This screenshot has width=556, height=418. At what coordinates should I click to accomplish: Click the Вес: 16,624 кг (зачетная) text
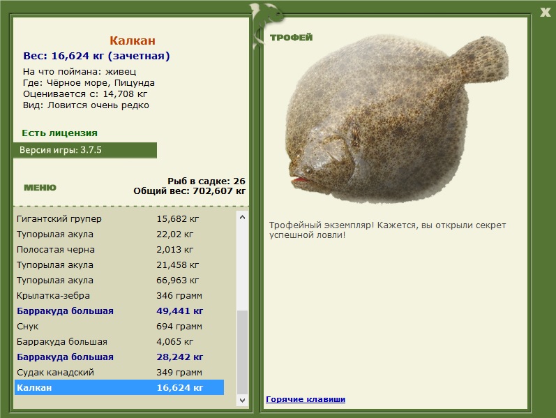[x=96, y=56]
